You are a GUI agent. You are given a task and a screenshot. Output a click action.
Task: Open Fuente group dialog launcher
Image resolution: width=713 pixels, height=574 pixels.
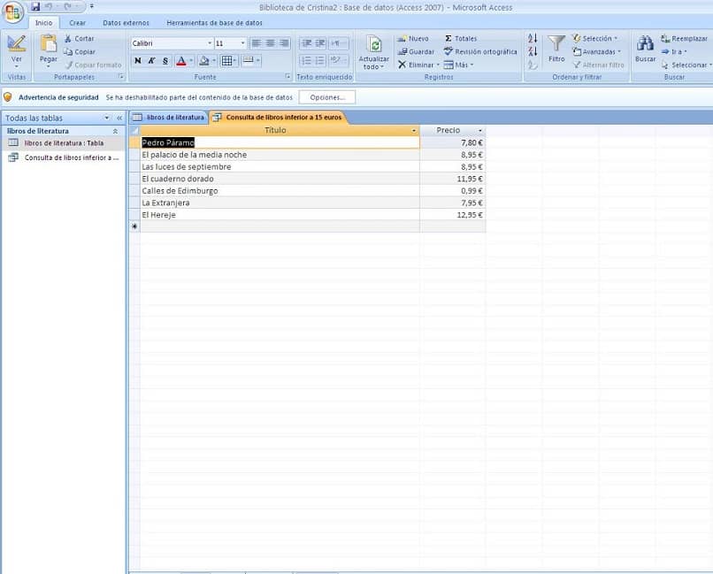287,77
